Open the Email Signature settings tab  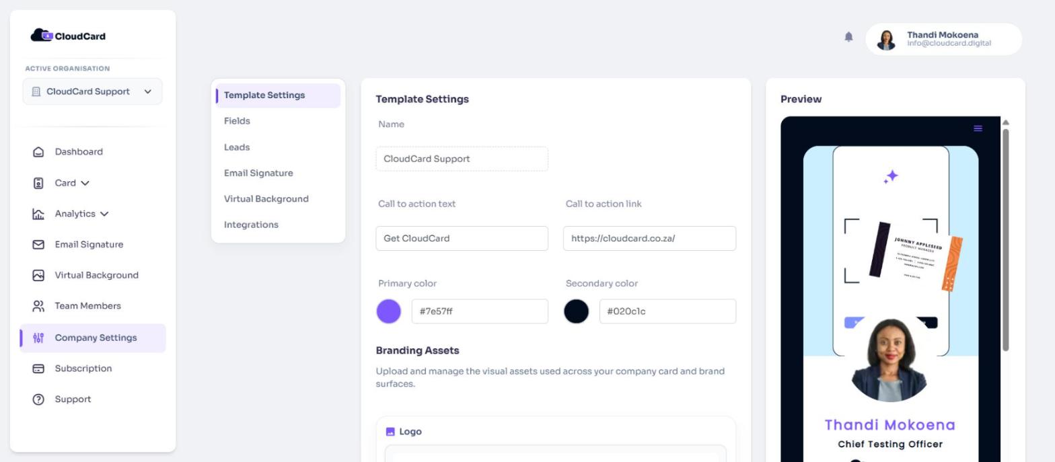[x=258, y=174]
